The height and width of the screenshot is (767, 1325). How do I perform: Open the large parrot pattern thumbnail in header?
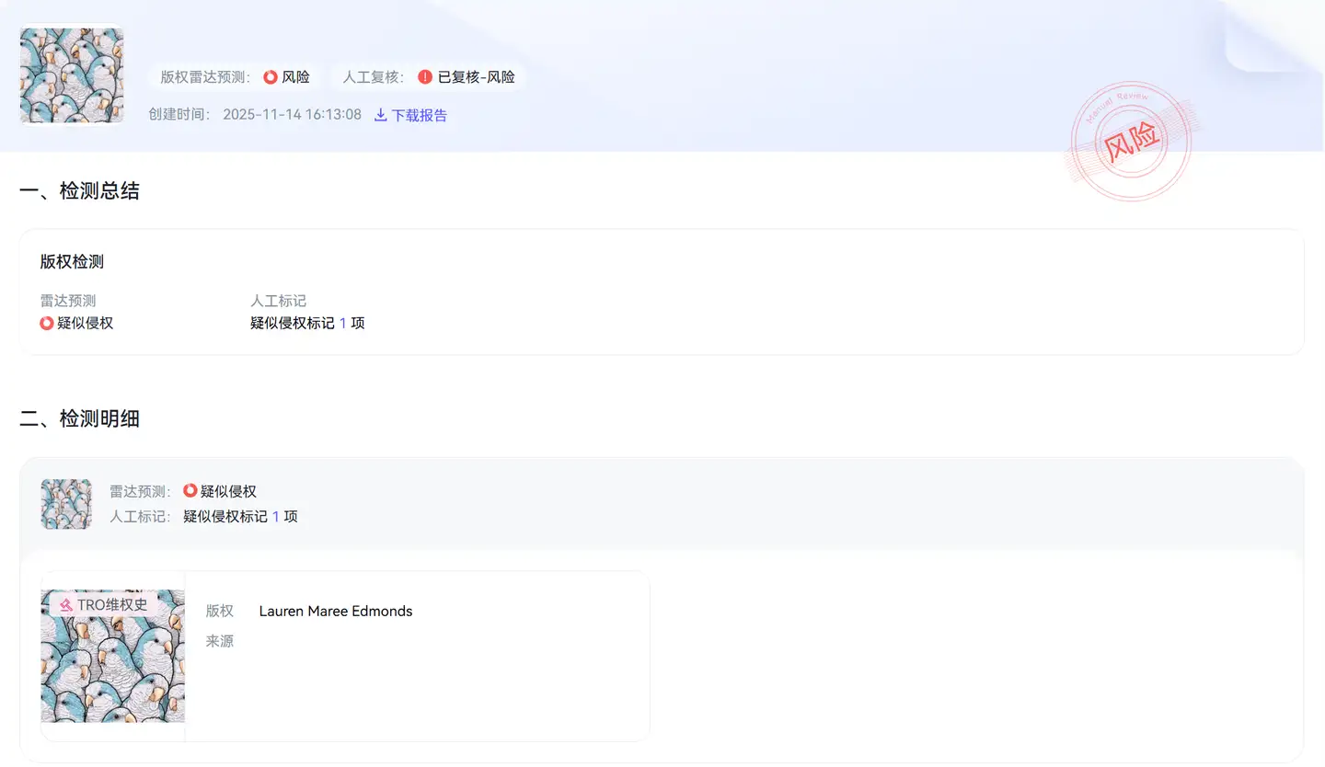click(x=72, y=75)
